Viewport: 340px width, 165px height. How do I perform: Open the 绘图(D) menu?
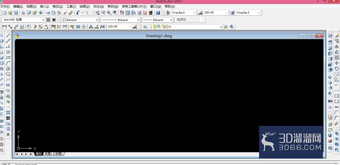pyautogui.click(x=85, y=6)
